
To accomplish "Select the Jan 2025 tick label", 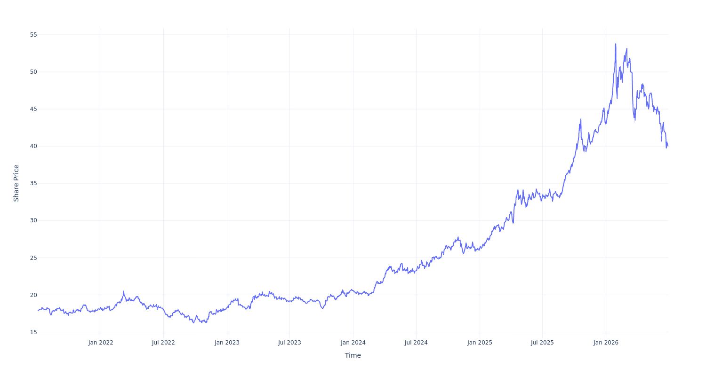I will coord(480,343).
